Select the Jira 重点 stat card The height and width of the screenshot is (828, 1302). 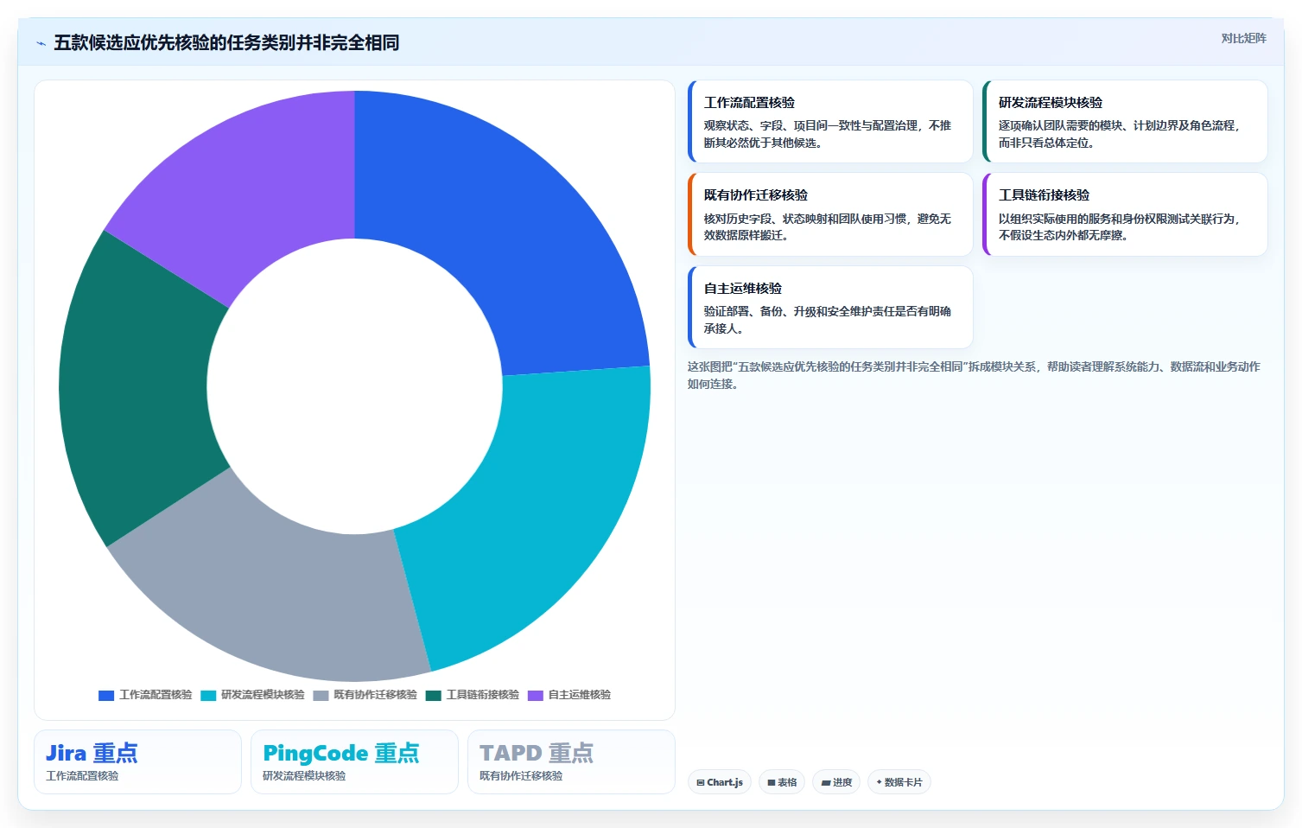tap(137, 761)
